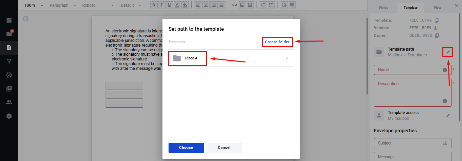Open the zoom level 100 % dropdown
This screenshot has width=462, height=161.
[34, 5]
